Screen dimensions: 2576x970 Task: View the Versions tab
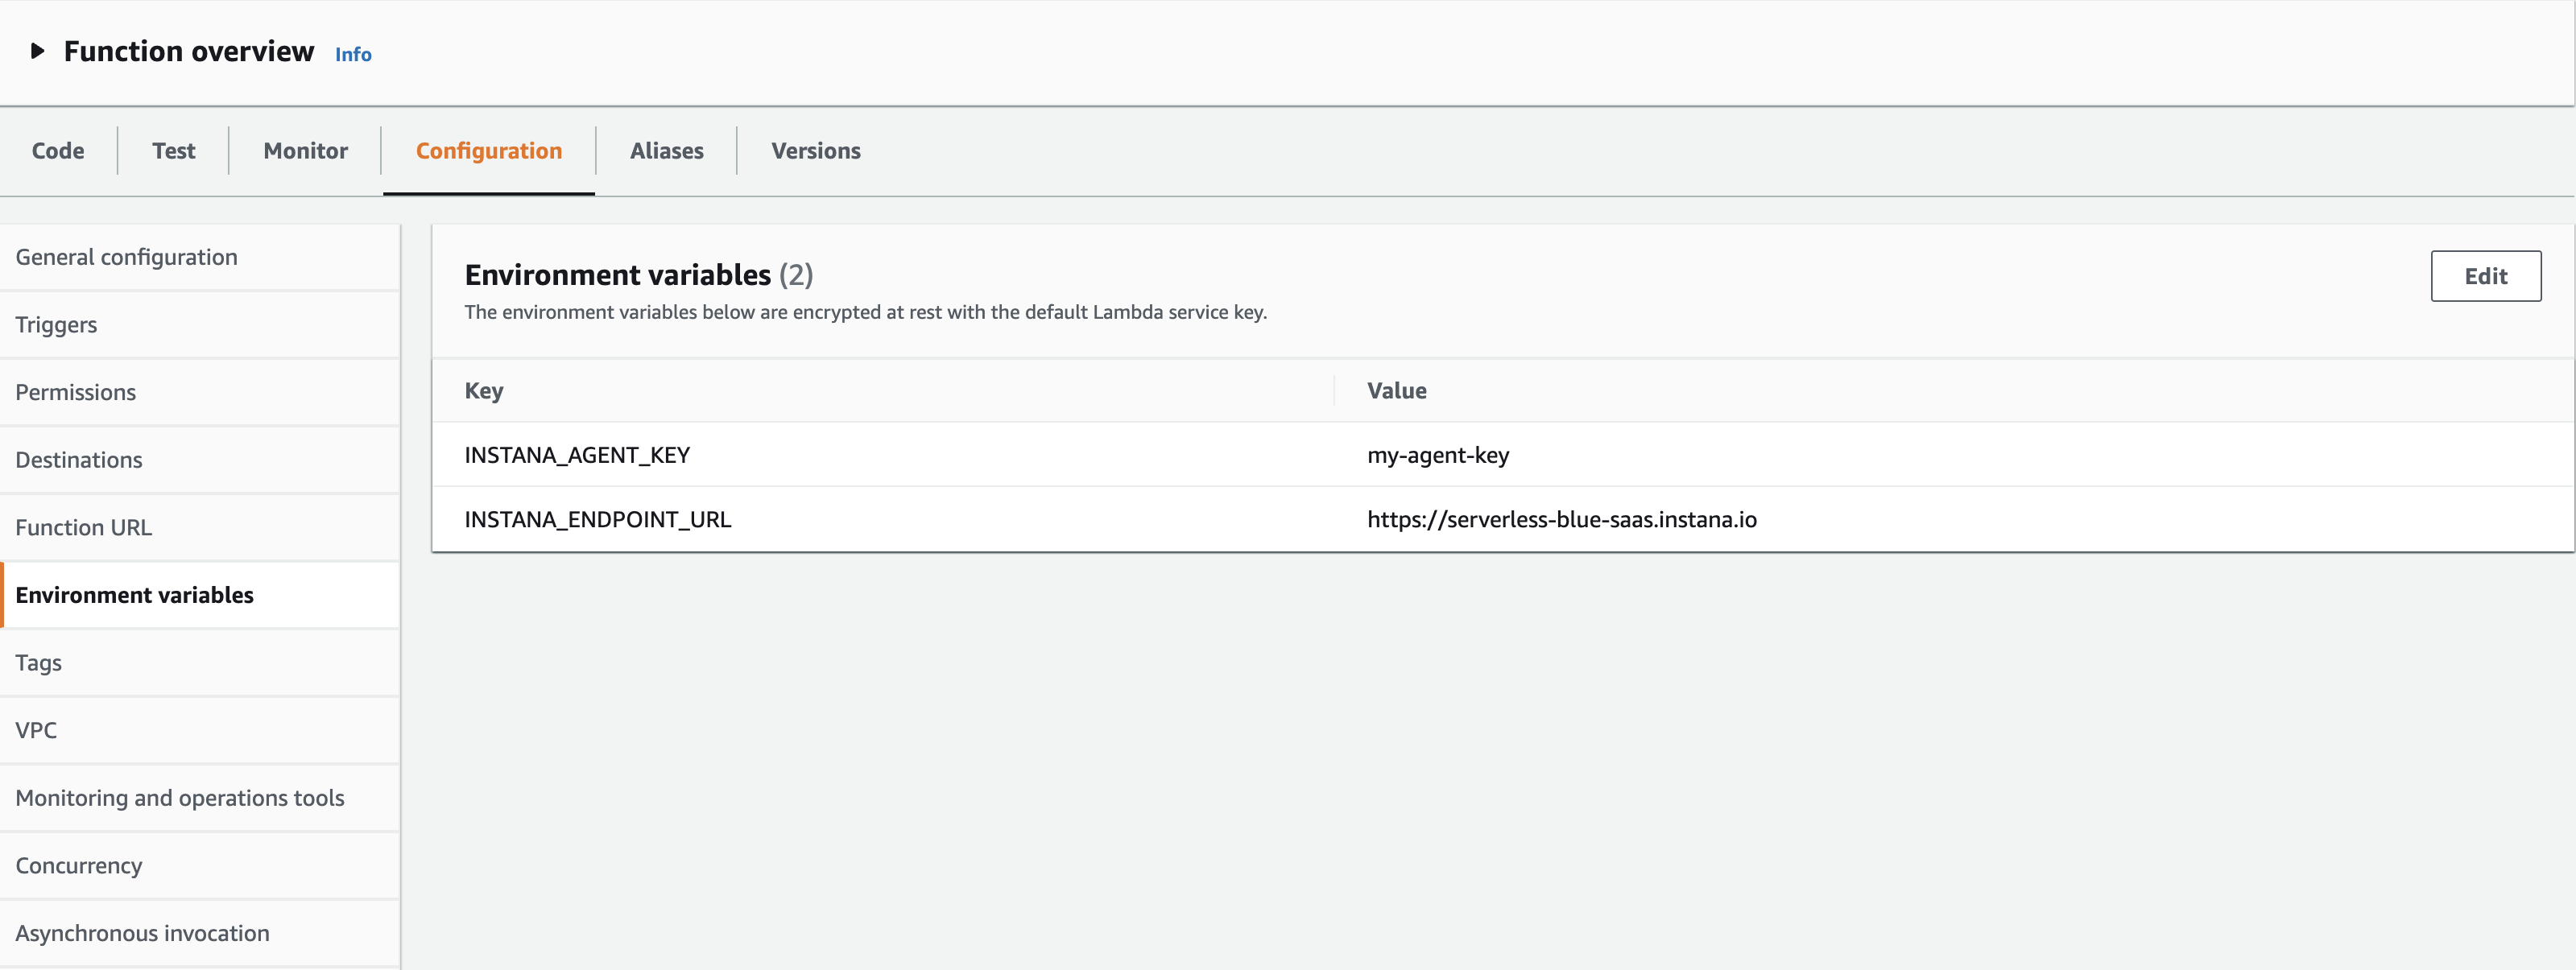pyautogui.click(x=815, y=150)
